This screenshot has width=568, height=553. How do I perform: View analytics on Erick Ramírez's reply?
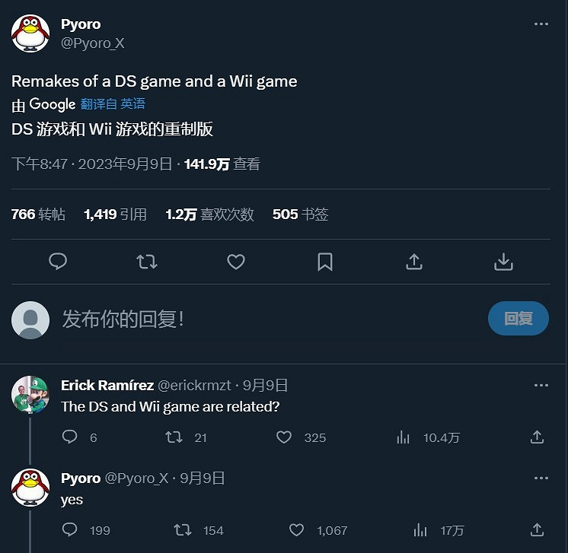(403, 437)
